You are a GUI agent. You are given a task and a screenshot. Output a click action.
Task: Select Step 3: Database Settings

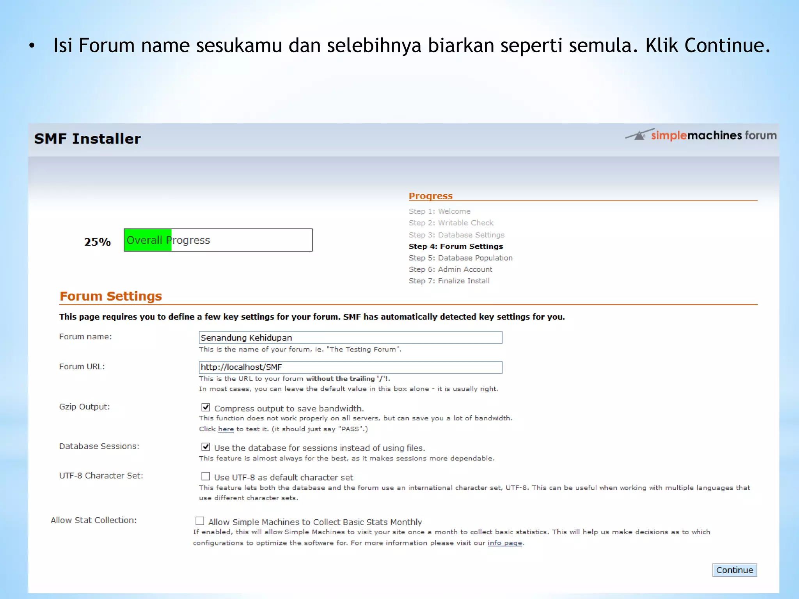tap(456, 235)
